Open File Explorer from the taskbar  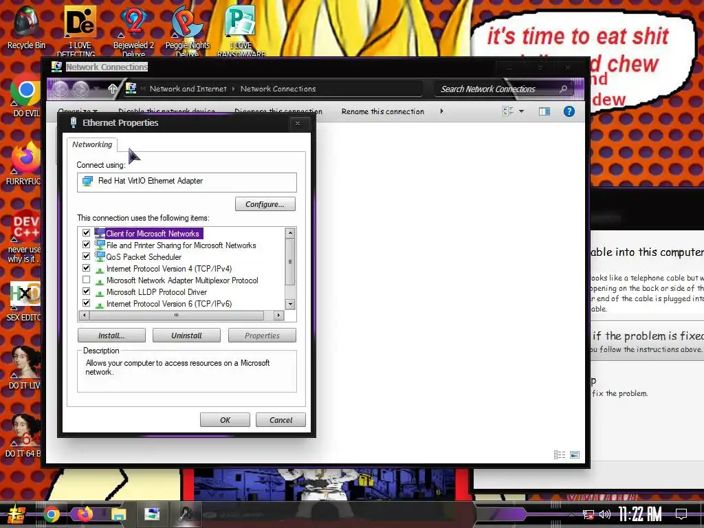pyautogui.click(x=118, y=514)
